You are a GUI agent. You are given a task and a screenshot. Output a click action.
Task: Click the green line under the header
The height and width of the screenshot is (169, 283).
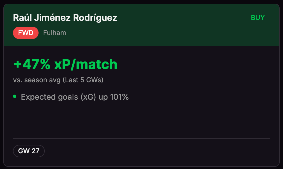pos(141,46)
